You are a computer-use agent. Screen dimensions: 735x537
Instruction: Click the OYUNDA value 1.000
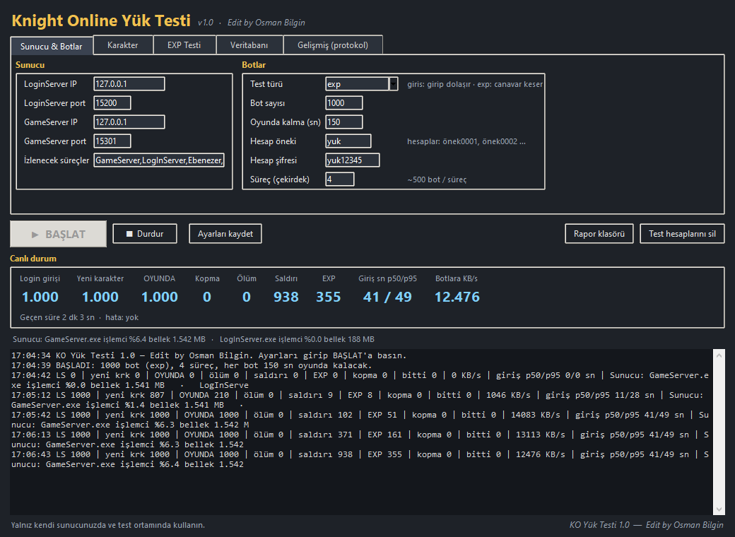(160, 297)
